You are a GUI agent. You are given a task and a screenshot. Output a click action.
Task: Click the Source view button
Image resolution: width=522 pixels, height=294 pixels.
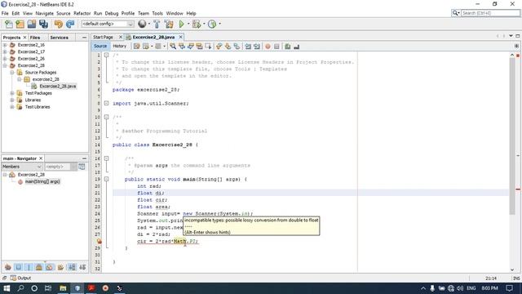coord(100,47)
